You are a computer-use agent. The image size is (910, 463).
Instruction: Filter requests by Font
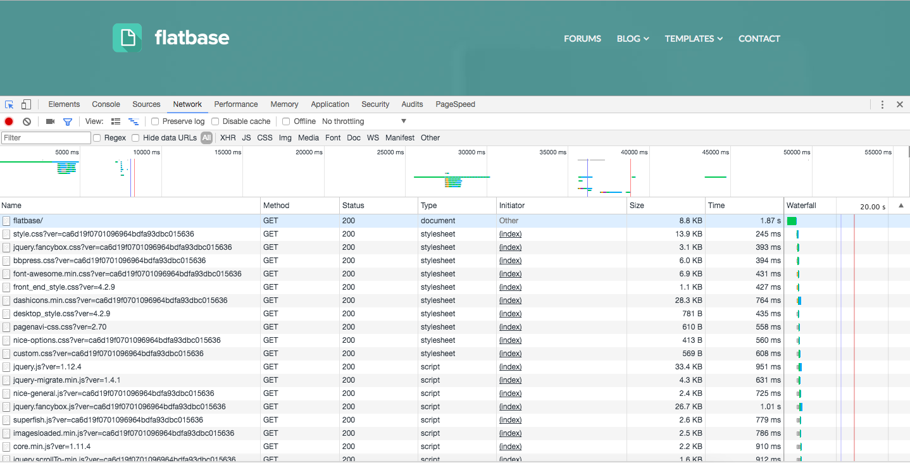tap(333, 138)
